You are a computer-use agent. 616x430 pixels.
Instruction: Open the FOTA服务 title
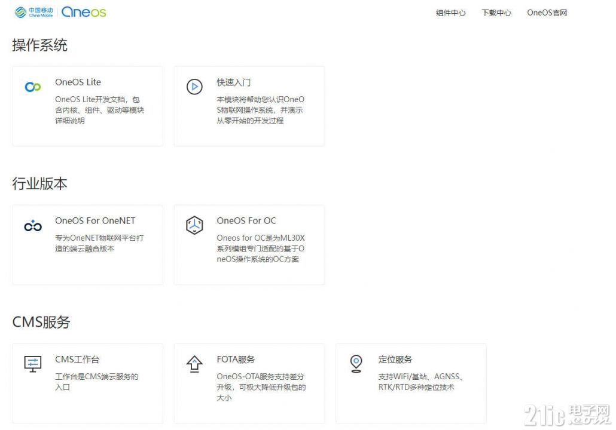coord(236,360)
